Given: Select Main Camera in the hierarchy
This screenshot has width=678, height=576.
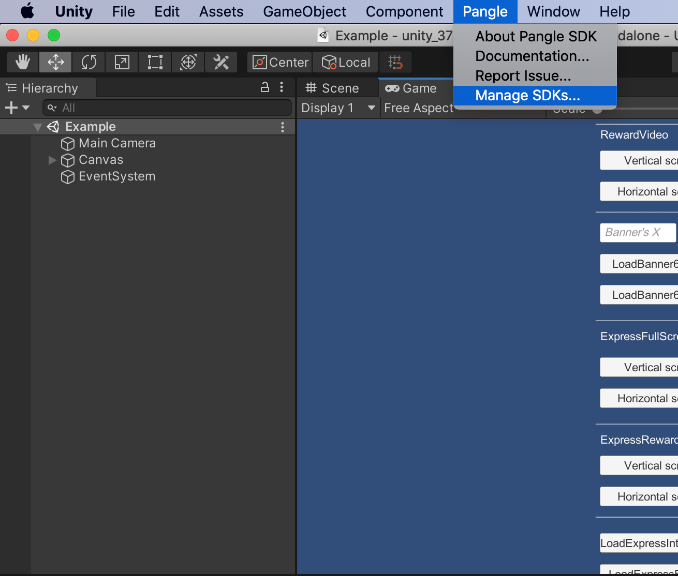Looking at the screenshot, I should pyautogui.click(x=117, y=143).
